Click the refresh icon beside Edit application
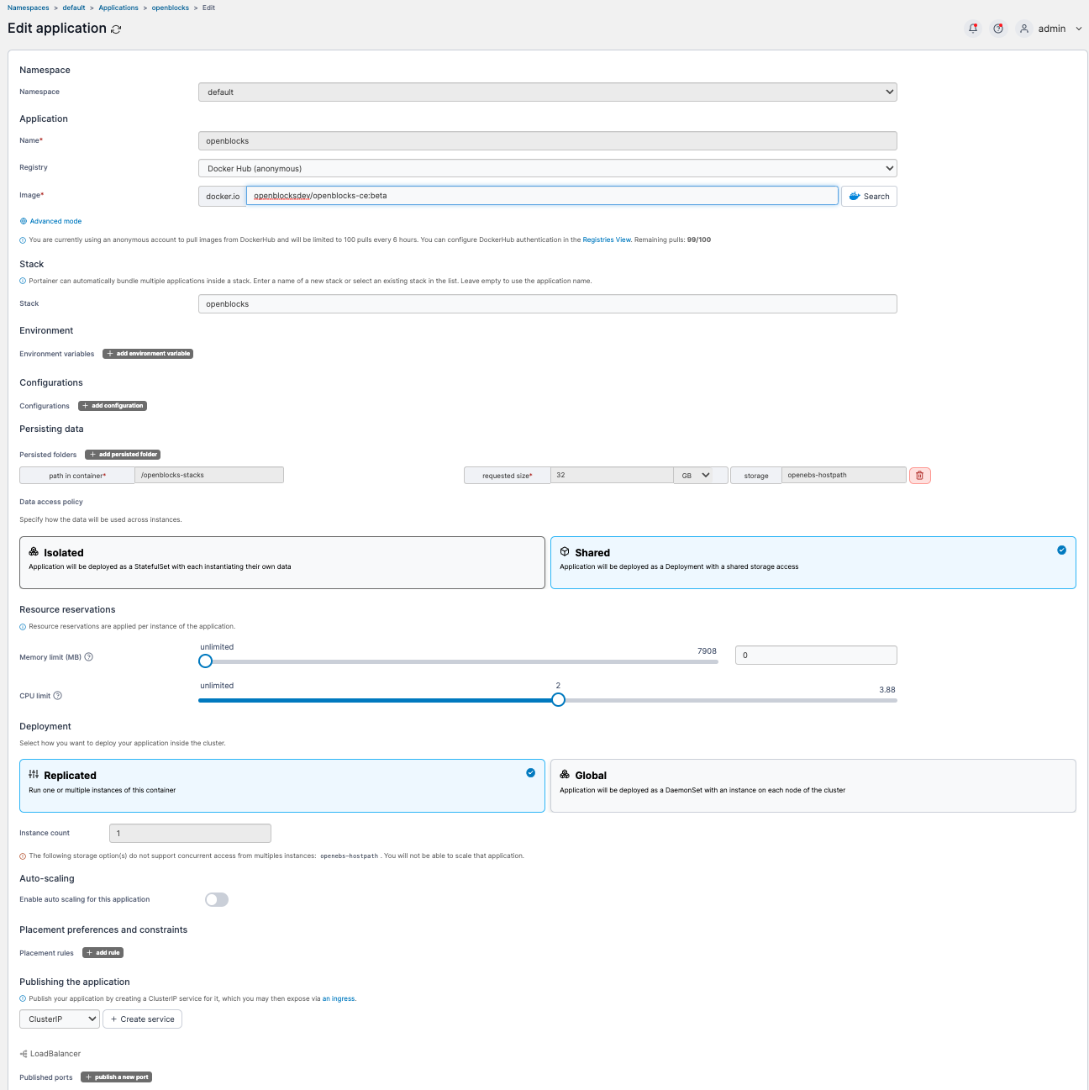1089x1090 pixels. [x=116, y=29]
